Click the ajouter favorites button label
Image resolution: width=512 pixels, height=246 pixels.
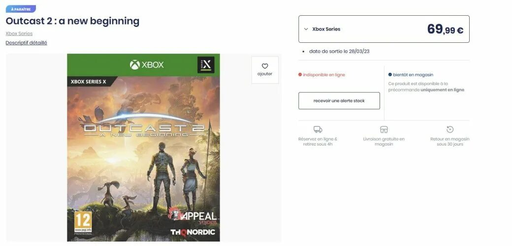(265, 74)
